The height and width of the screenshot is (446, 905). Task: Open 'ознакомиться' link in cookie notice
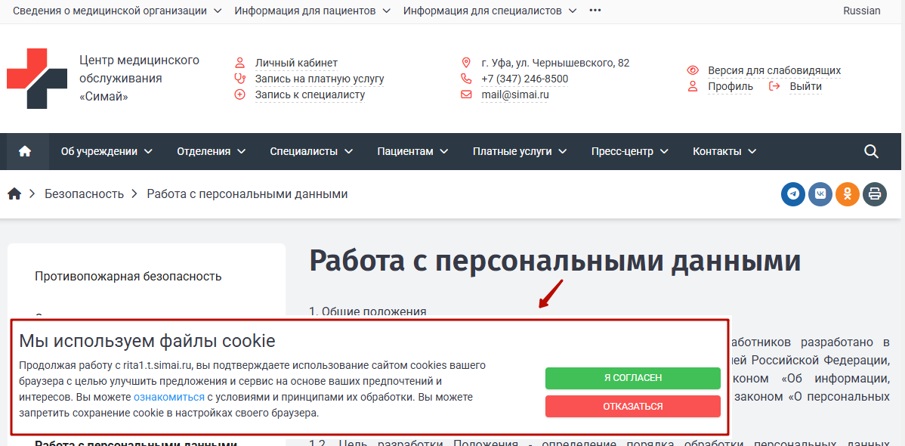168,397
